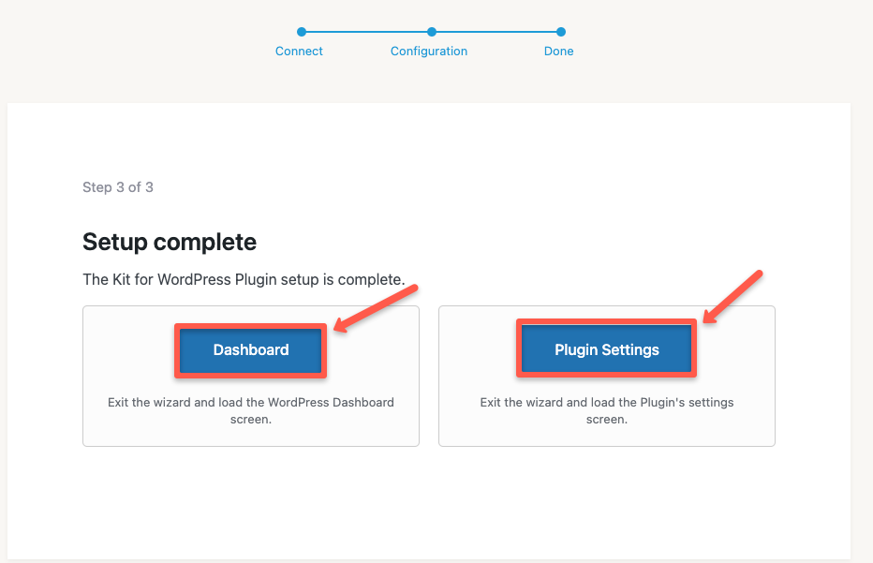Select the Configuration step dot
The height and width of the screenshot is (563, 873).
click(431, 32)
